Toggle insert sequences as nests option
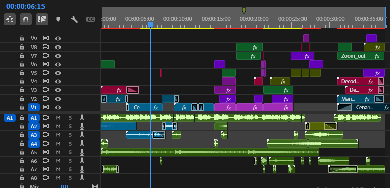 (x=10, y=19)
